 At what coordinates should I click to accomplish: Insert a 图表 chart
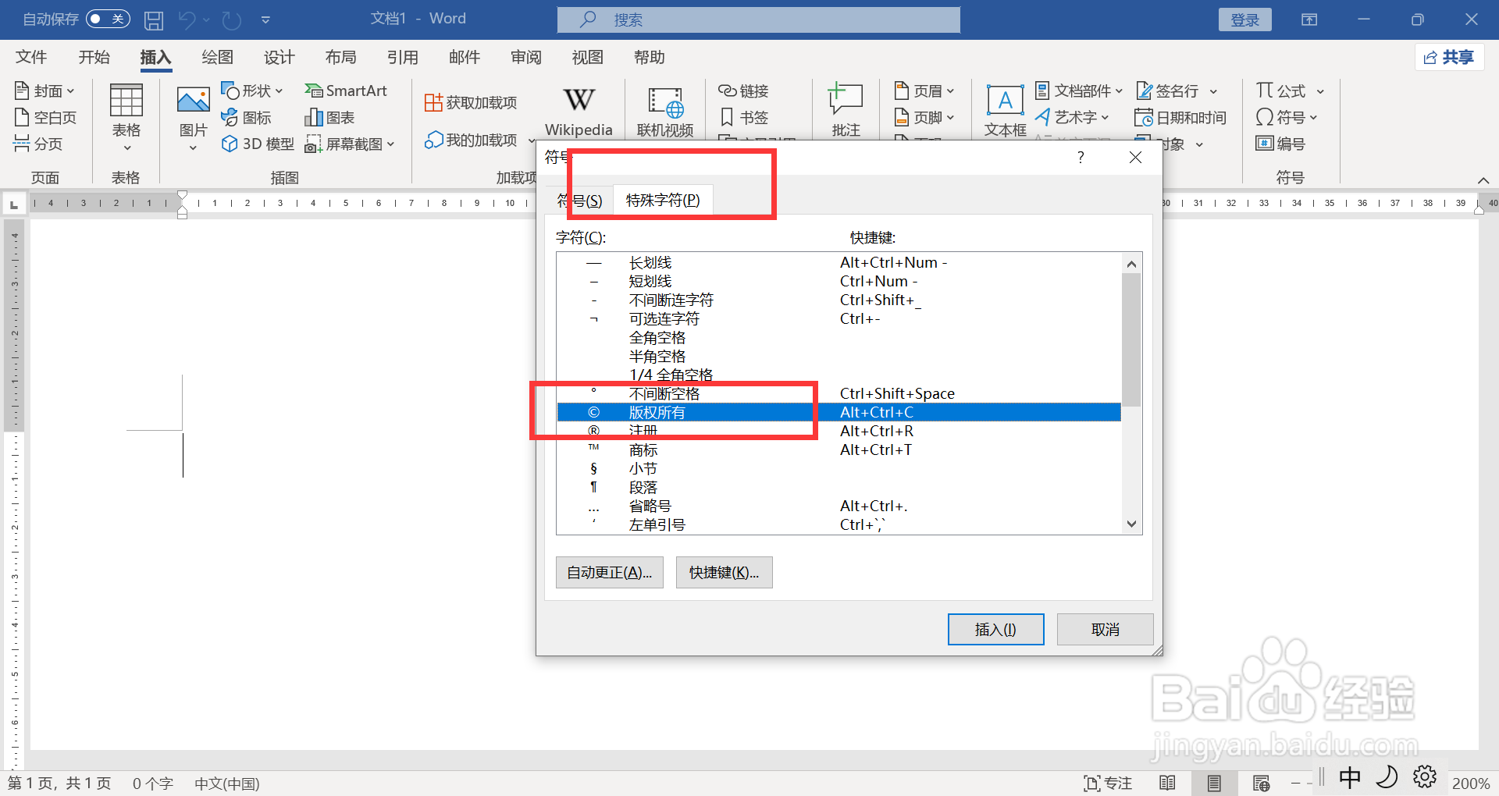pyautogui.click(x=329, y=118)
